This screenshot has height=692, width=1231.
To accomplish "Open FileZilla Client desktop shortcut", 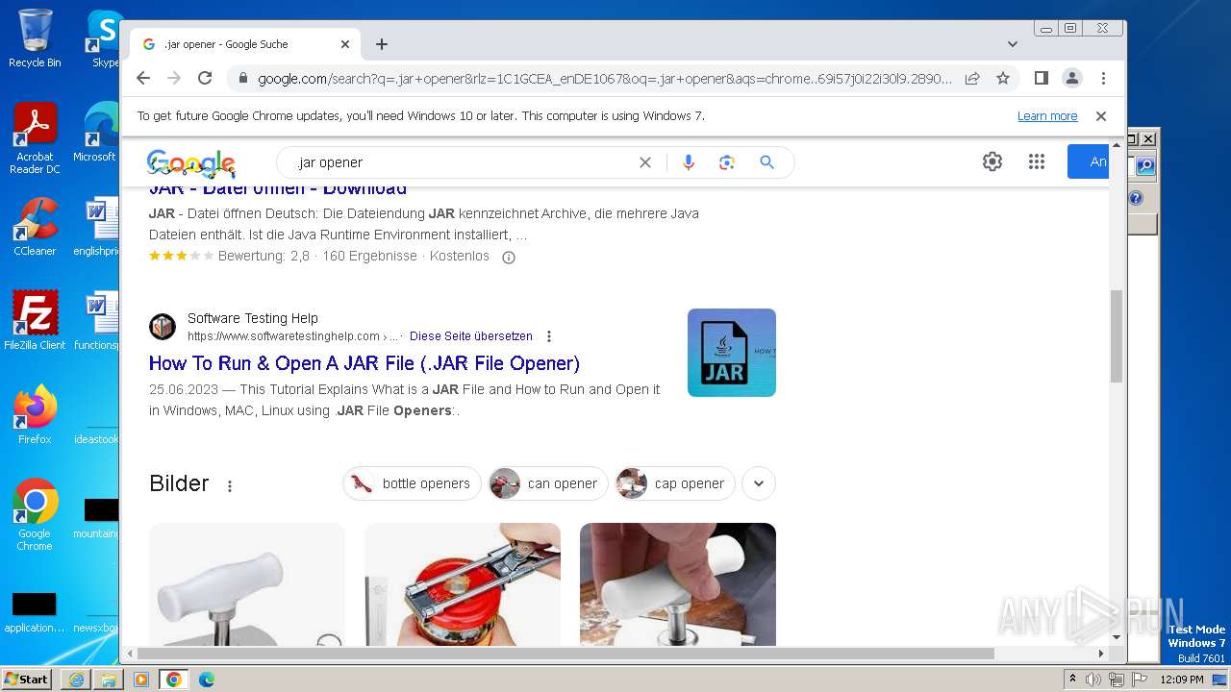I will coord(35,320).
